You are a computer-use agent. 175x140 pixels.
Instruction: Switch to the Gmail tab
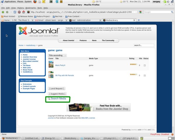[51, 20]
